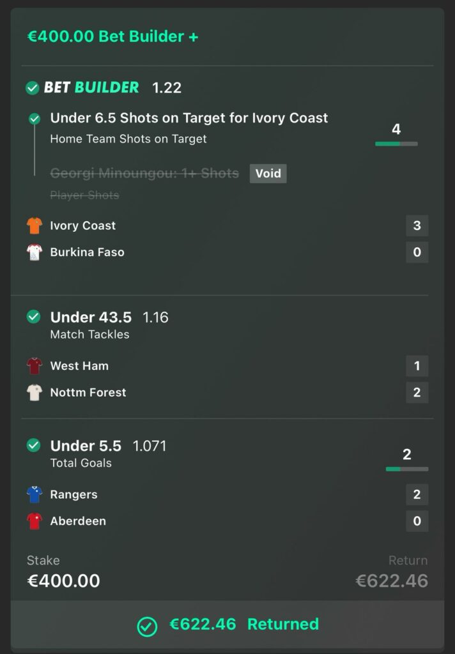Click the €622.46 Returned bar
The height and width of the screenshot is (654, 455).
[x=227, y=625]
